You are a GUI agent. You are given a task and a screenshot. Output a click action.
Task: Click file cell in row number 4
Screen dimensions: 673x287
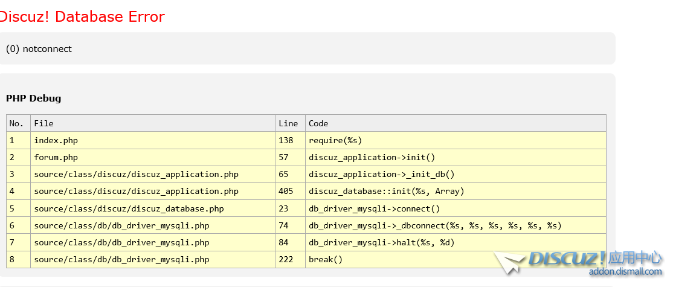coord(153,192)
